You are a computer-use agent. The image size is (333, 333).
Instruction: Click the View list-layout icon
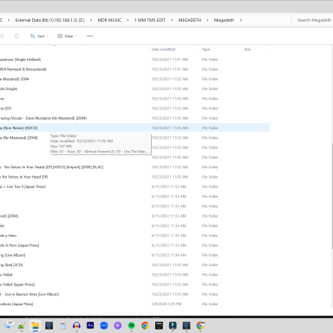[x=60, y=36]
